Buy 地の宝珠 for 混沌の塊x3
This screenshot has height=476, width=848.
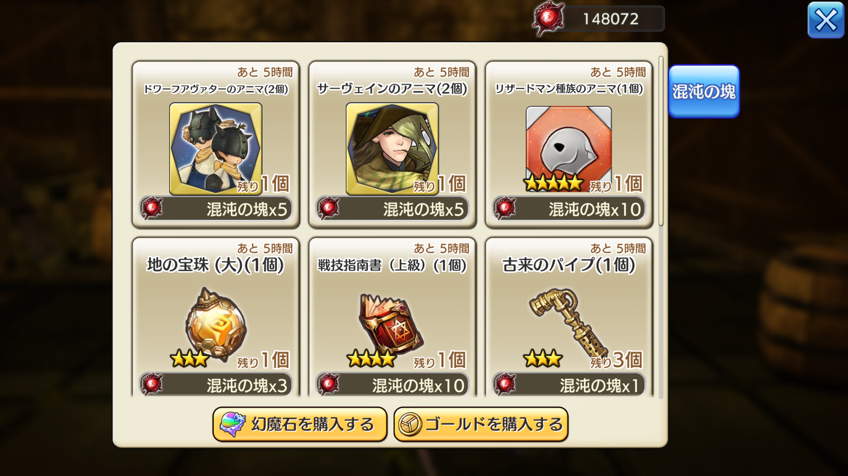[x=216, y=385]
